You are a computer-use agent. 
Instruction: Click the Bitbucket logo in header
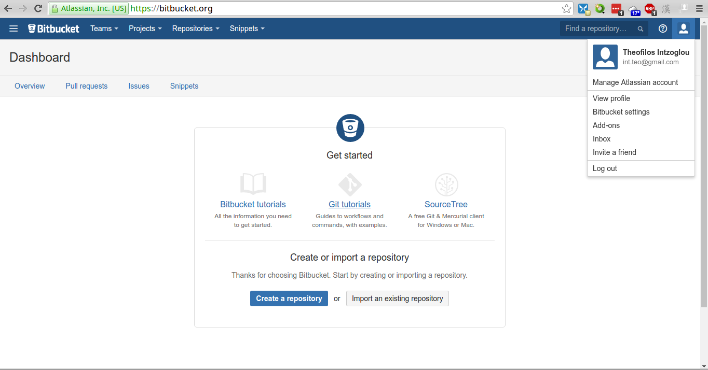coord(53,29)
